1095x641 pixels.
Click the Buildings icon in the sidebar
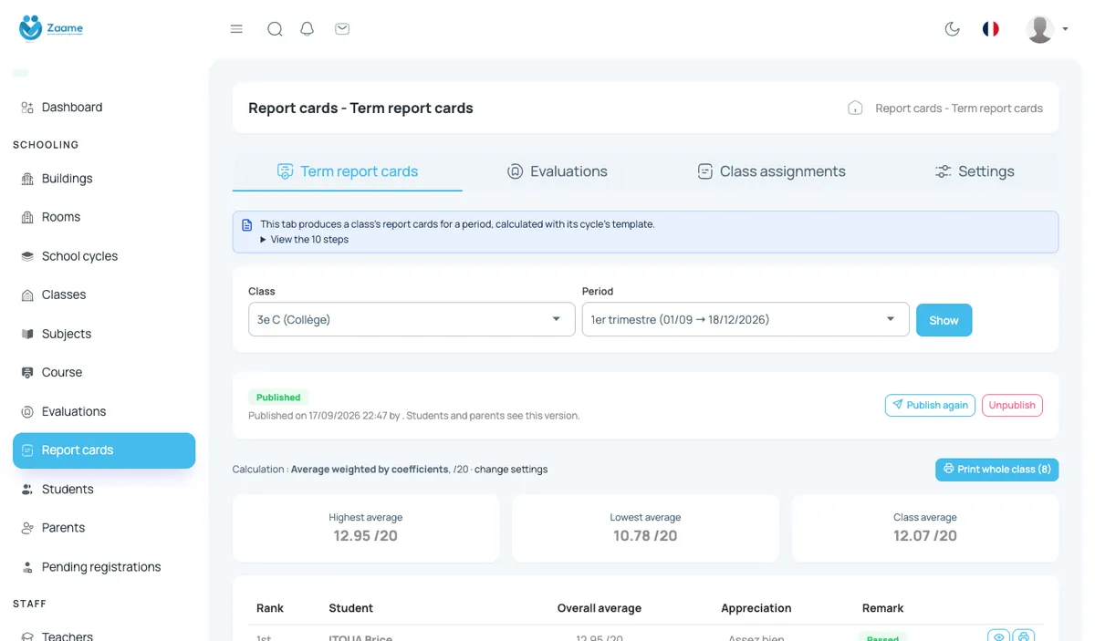tap(27, 179)
